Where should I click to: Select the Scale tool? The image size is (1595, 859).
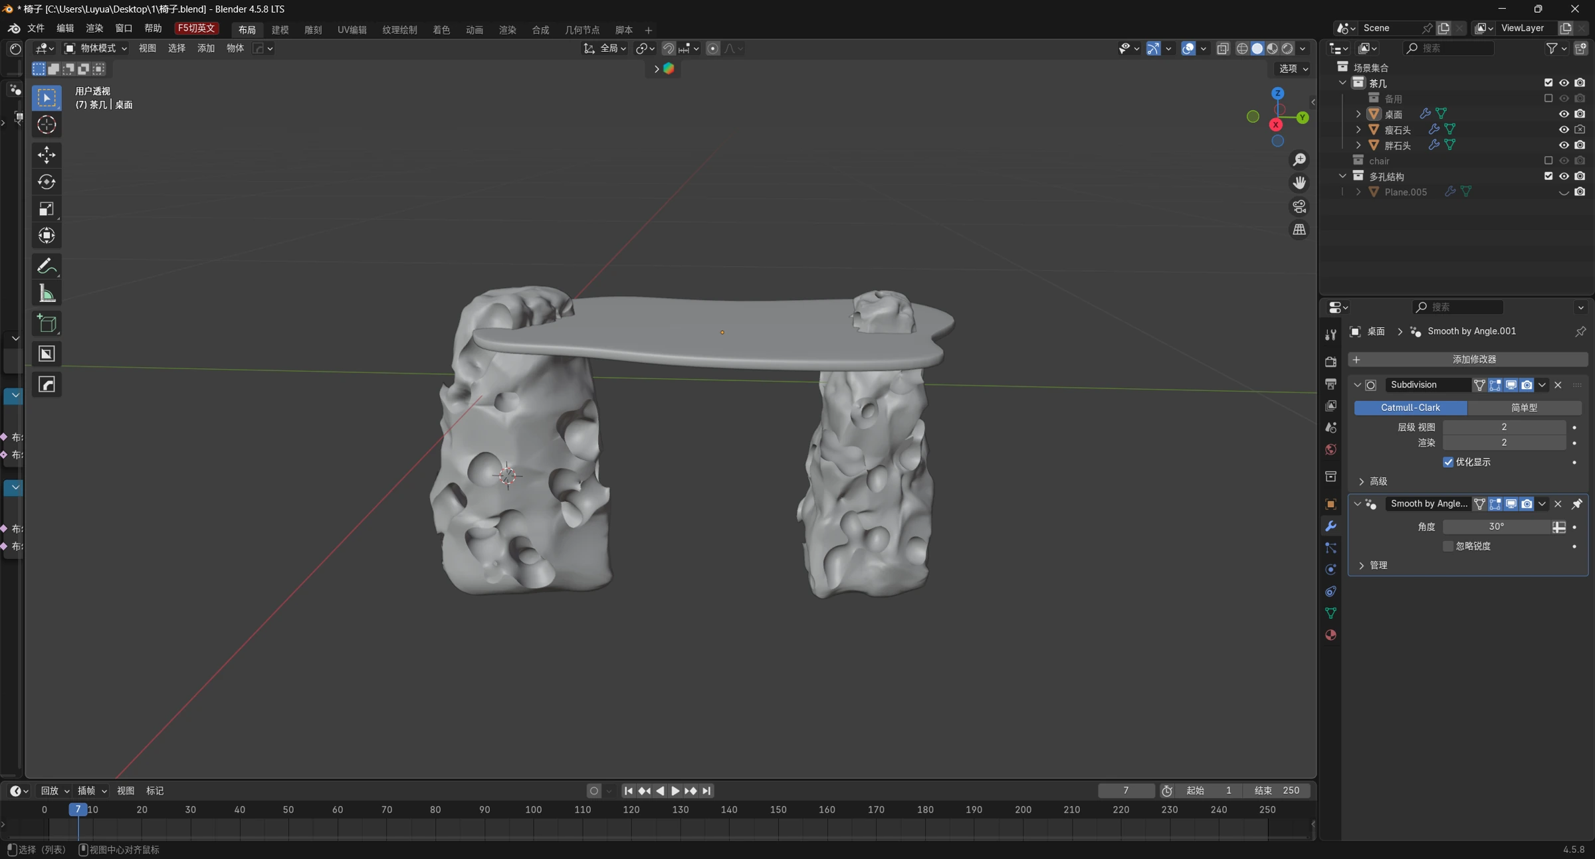[x=47, y=209]
